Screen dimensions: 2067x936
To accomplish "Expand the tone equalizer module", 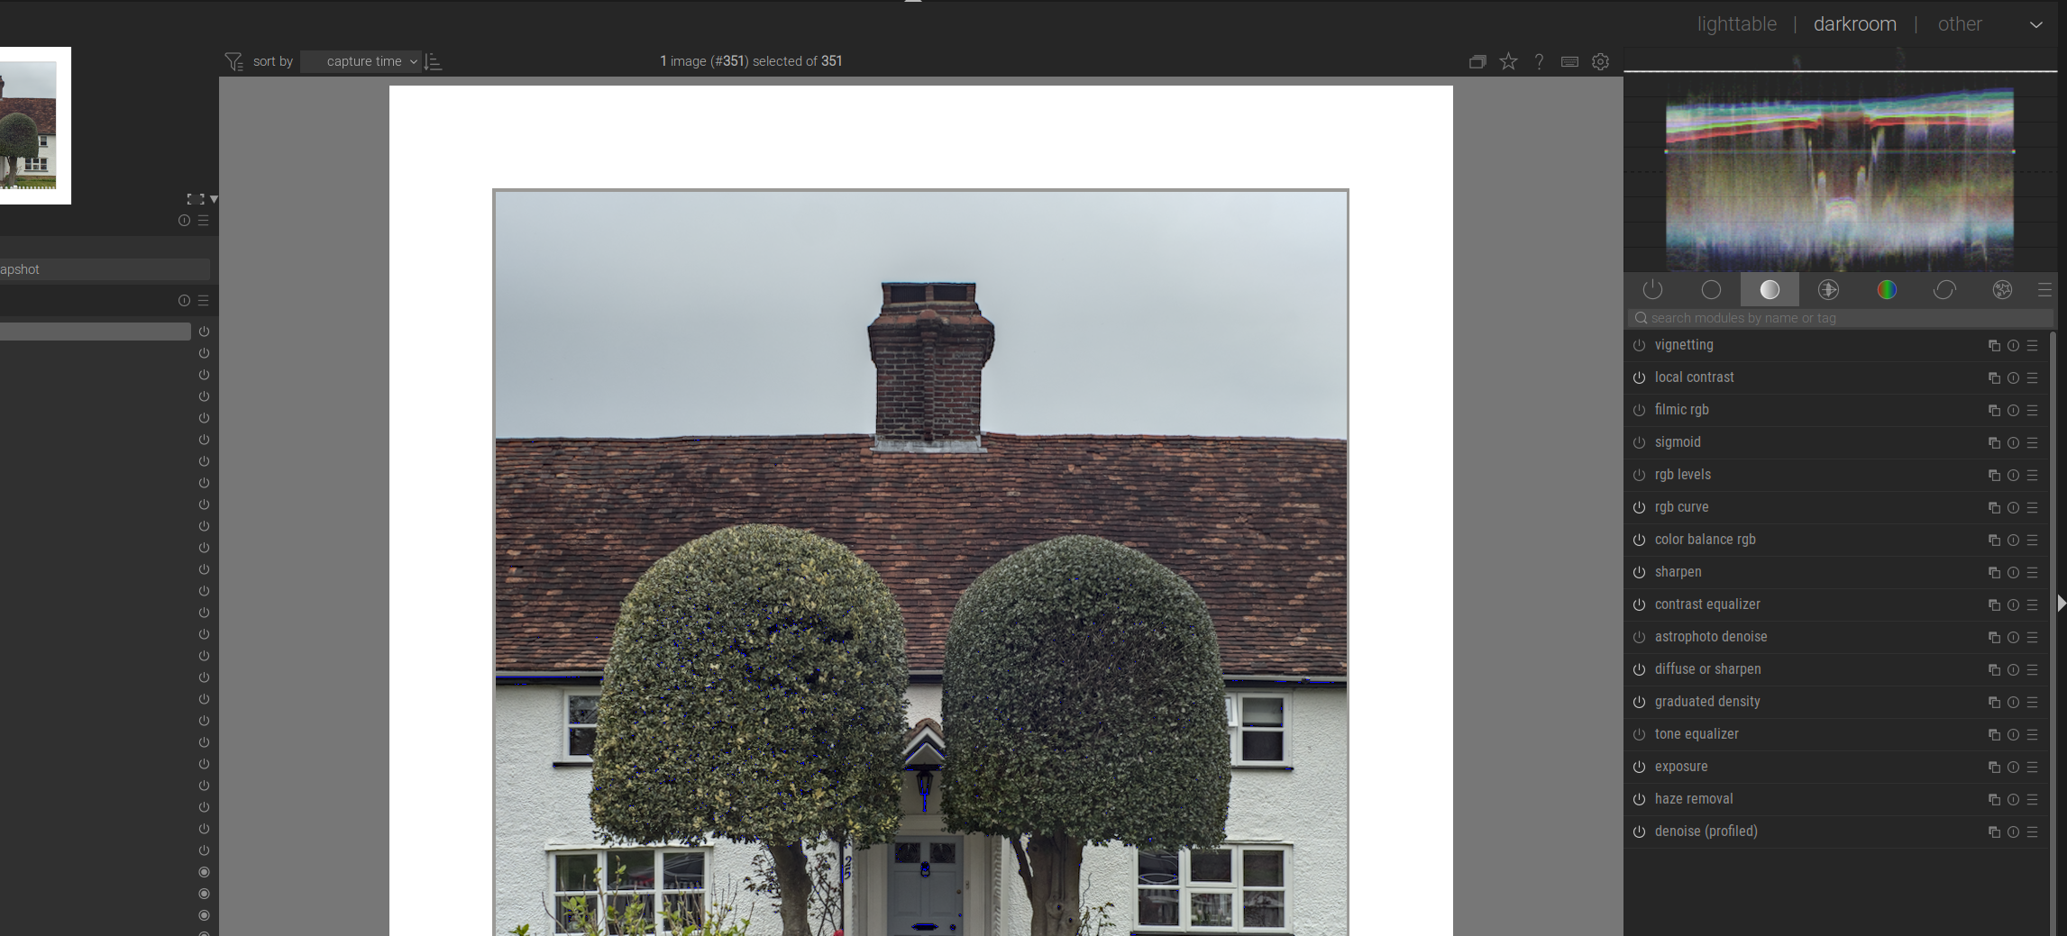I will click(x=1697, y=734).
